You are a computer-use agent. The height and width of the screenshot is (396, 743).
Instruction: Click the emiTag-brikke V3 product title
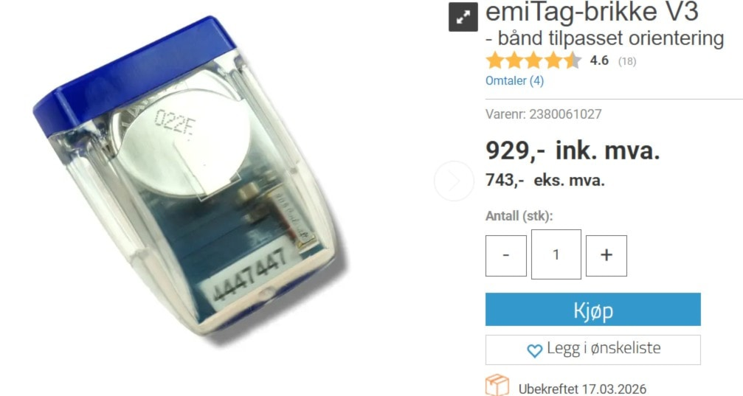point(592,12)
